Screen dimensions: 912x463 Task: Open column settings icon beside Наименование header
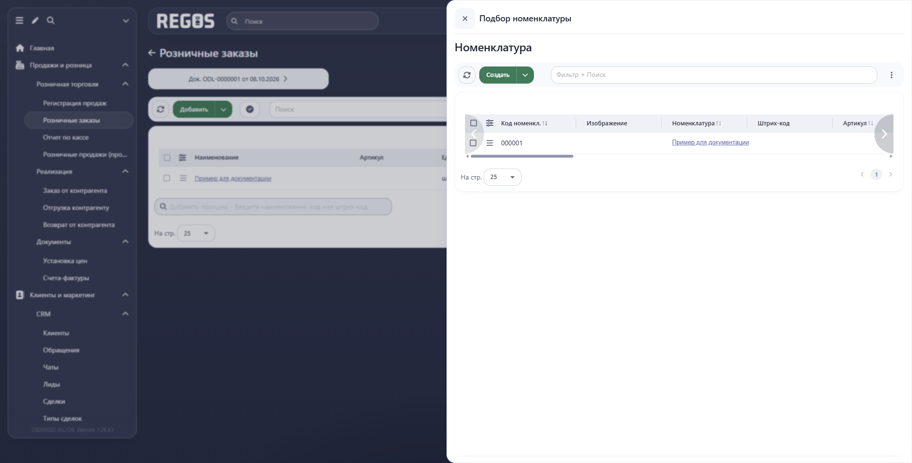pyautogui.click(x=182, y=158)
